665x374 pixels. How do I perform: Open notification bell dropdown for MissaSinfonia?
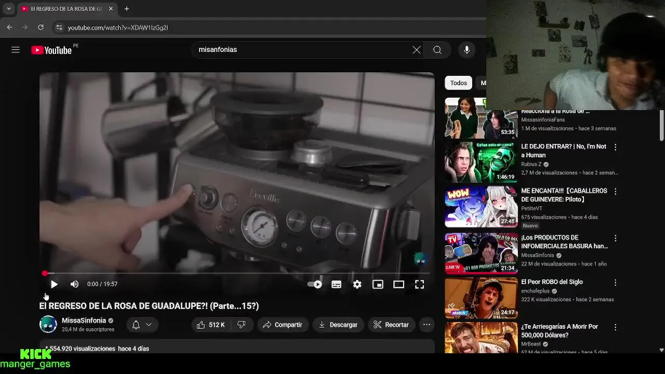click(x=142, y=325)
